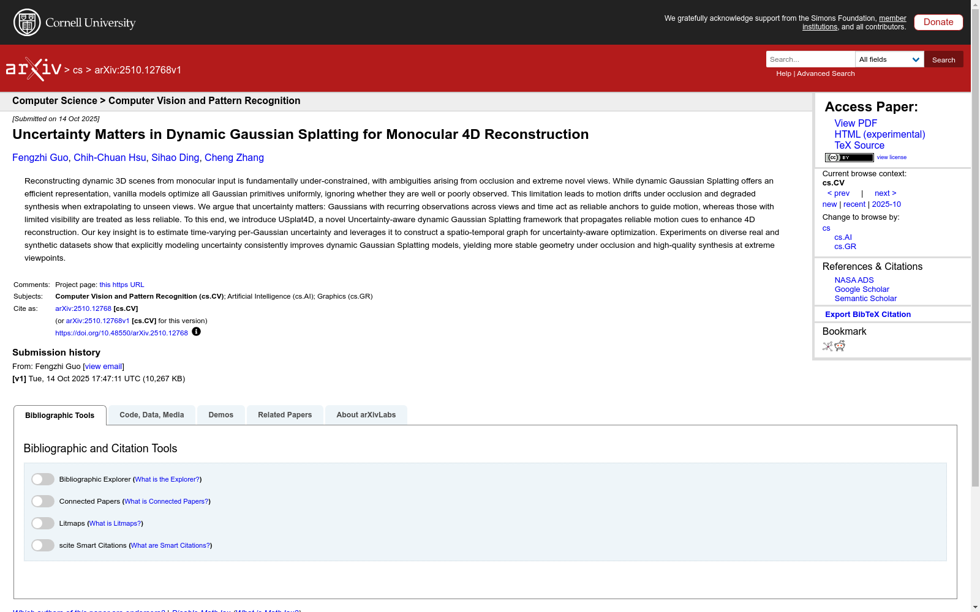Screen dimensions: 980x612
Task: Click the Cornell University logo
Action: (75, 23)
